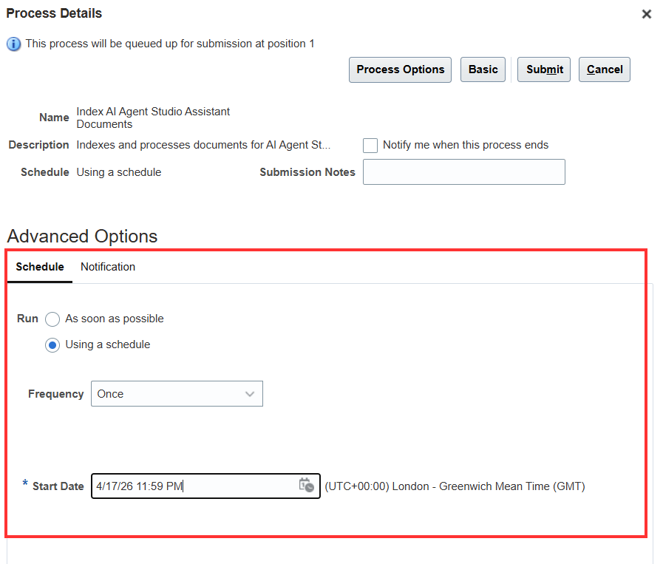Focus the Start Date input field
This screenshot has width=663, height=564.
tap(194, 486)
